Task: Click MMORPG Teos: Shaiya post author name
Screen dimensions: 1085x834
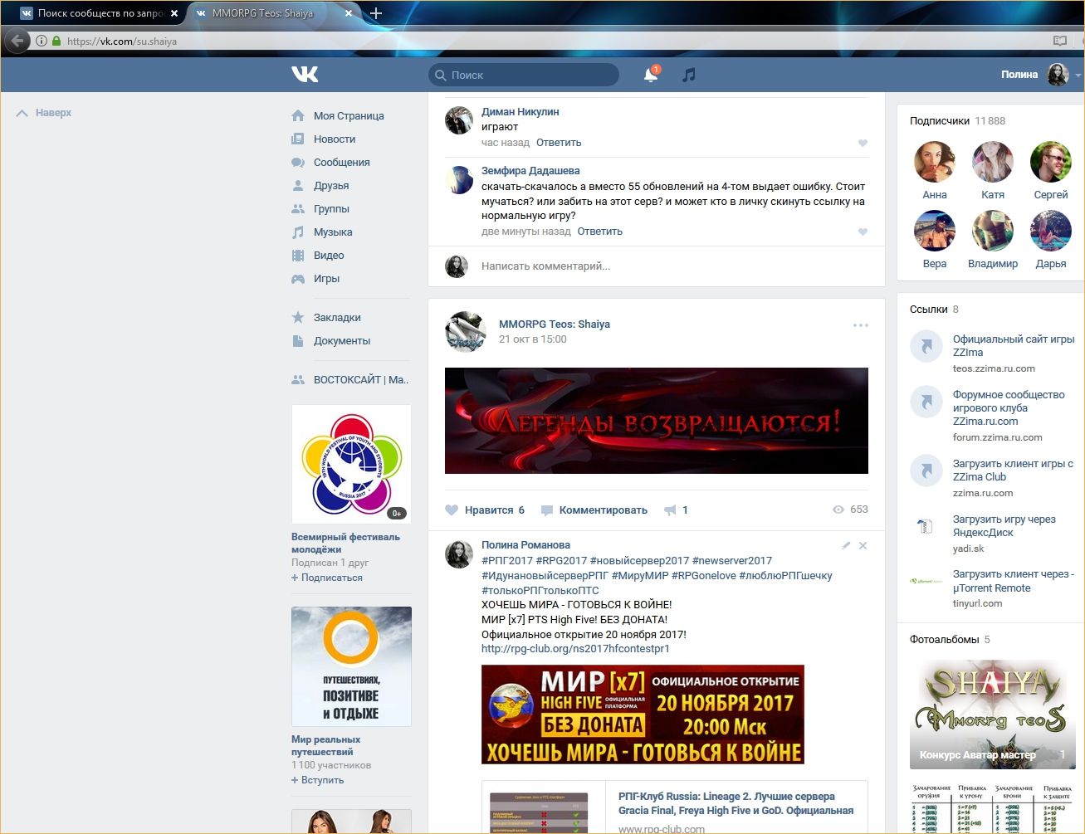Action: [555, 324]
